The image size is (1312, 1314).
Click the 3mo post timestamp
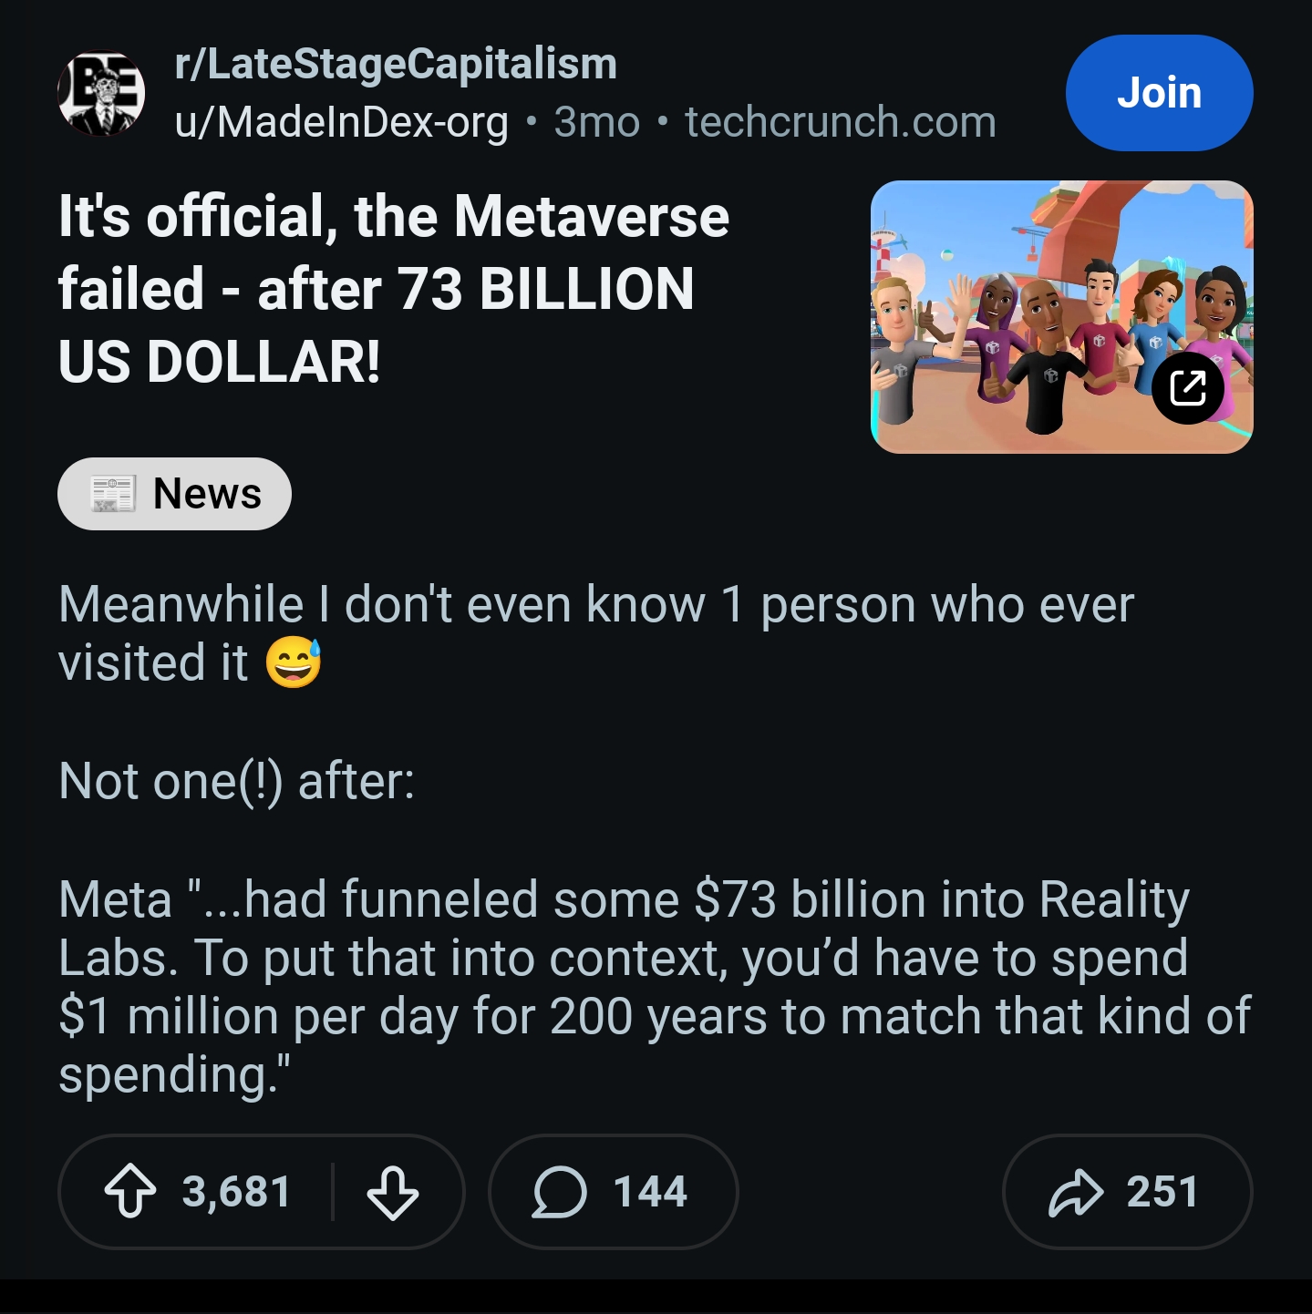point(597,122)
